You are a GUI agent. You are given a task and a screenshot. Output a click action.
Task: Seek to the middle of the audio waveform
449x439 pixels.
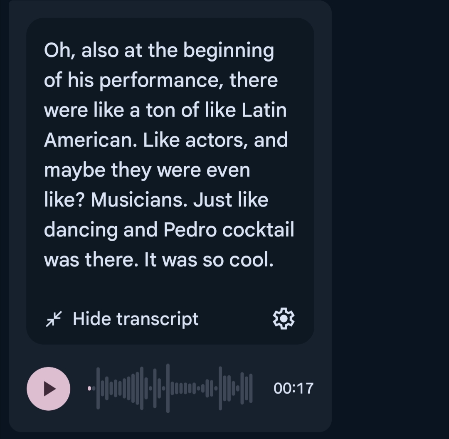(x=170, y=388)
